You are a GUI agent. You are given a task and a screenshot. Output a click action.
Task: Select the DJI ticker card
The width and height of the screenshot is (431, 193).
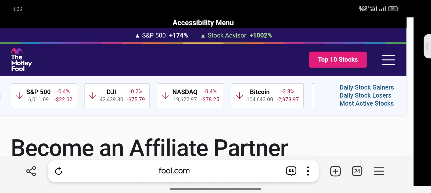coord(117,96)
